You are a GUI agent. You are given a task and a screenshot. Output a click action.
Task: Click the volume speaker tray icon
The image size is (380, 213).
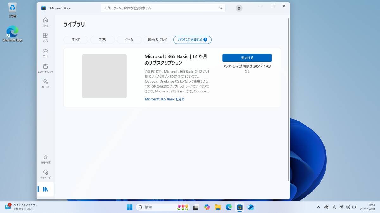(348, 207)
